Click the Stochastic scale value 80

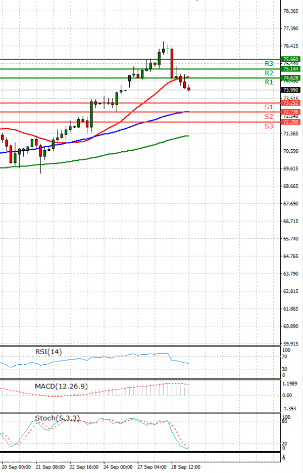point(285,421)
